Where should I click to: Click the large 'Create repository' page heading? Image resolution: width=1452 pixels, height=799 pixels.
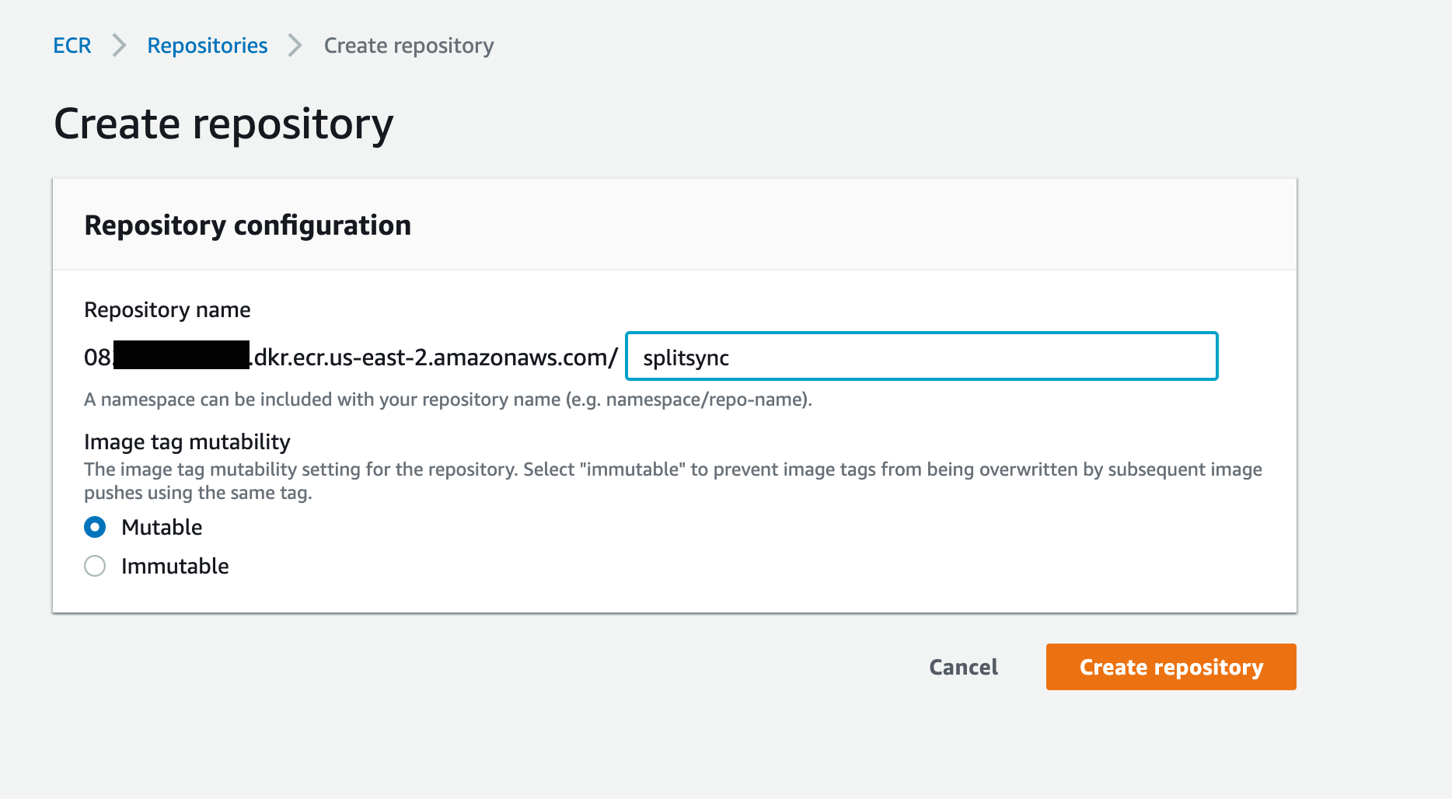223,124
